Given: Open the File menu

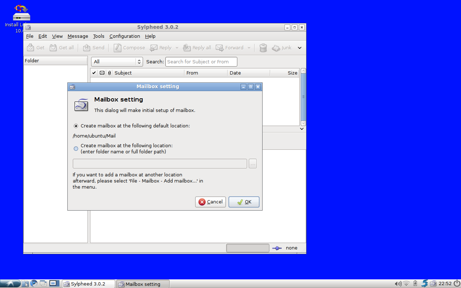Looking at the screenshot, I should coord(30,36).
